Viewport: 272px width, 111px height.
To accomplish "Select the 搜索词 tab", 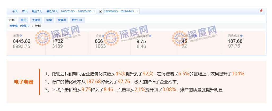I will pos(62,20).
